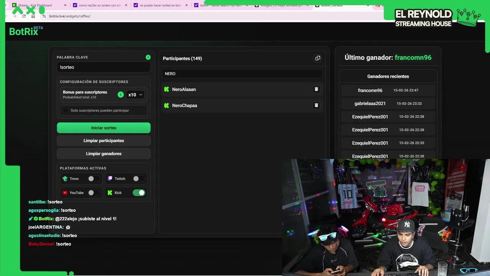490x276 pixels.
Task: Click the 'Ganadores recientes' heading
Action: (x=388, y=76)
